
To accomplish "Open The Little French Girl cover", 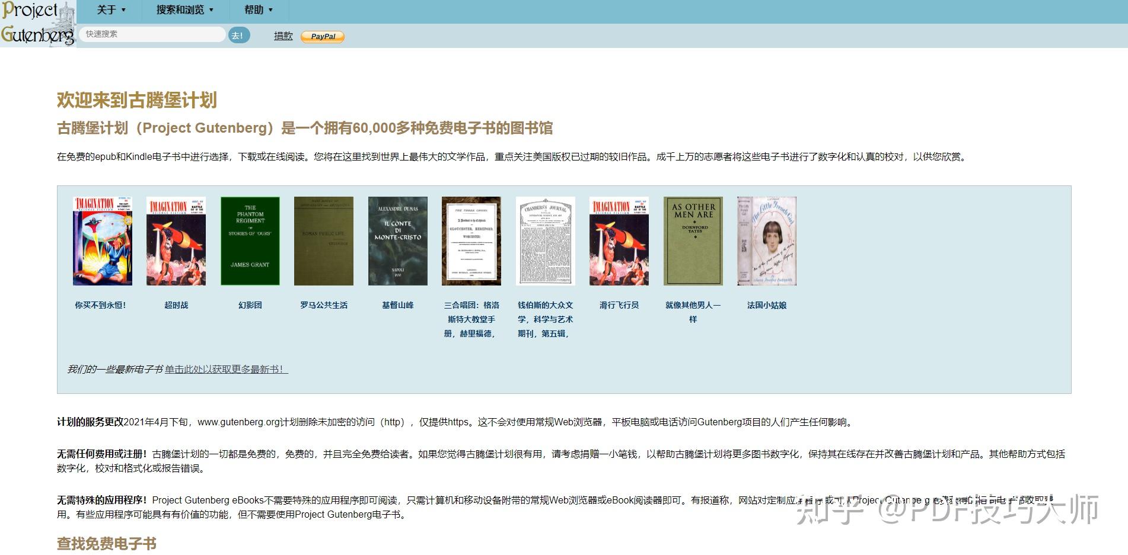I will 767,241.
